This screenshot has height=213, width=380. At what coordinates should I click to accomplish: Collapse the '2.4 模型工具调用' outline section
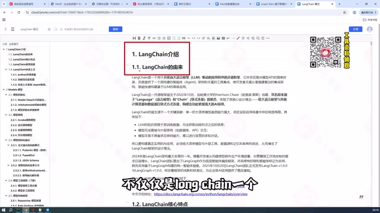pos(6,180)
